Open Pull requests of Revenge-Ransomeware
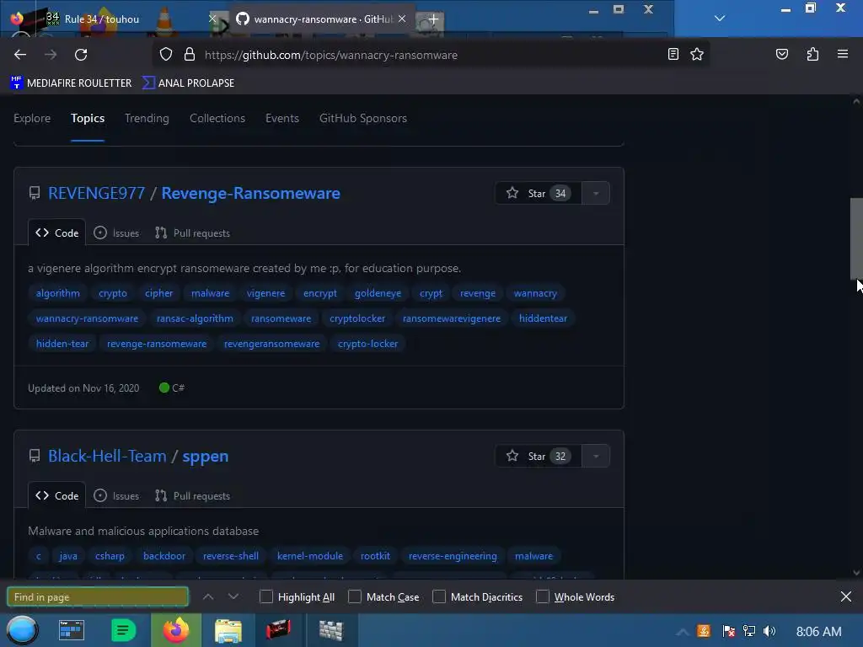 (193, 233)
